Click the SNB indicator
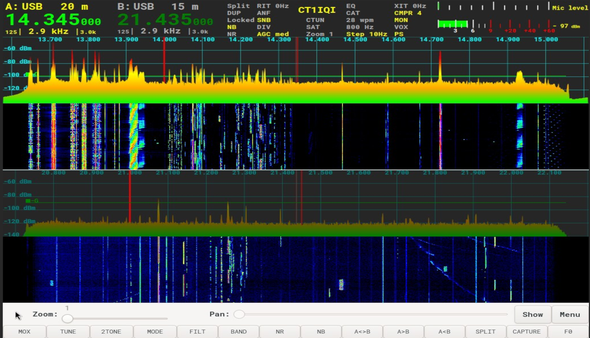The image size is (590, 338). [x=264, y=20]
